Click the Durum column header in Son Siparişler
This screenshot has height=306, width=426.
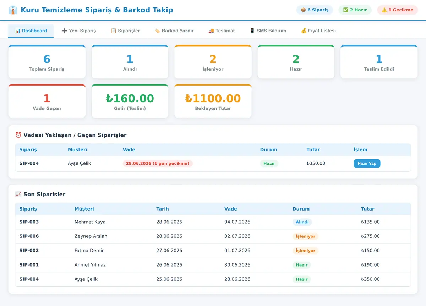tap(301, 209)
